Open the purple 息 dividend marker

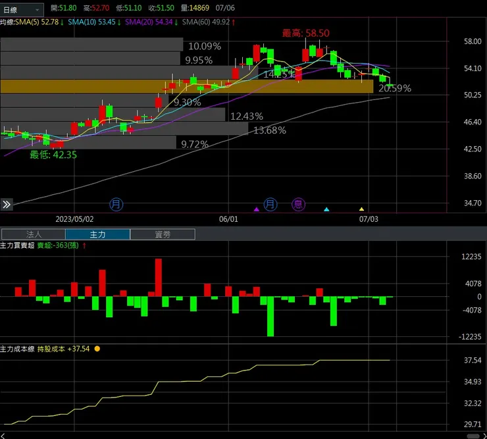(298, 205)
